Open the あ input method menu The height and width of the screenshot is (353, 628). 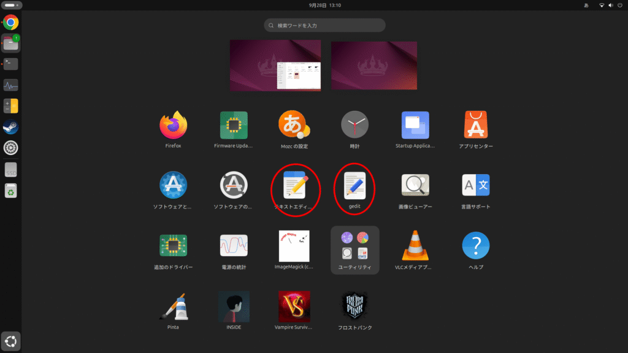tap(586, 5)
